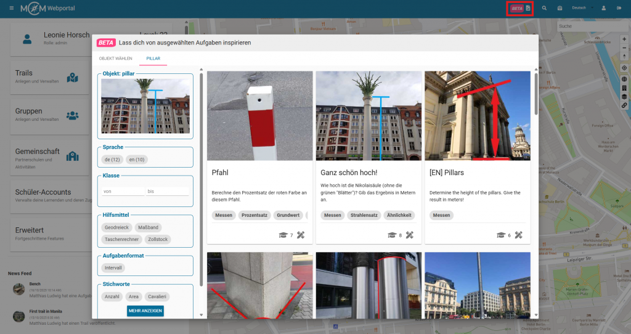Viewport: 631px width, 334px height.
Task: Click the user profile icon in header
Action: point(603,8)
